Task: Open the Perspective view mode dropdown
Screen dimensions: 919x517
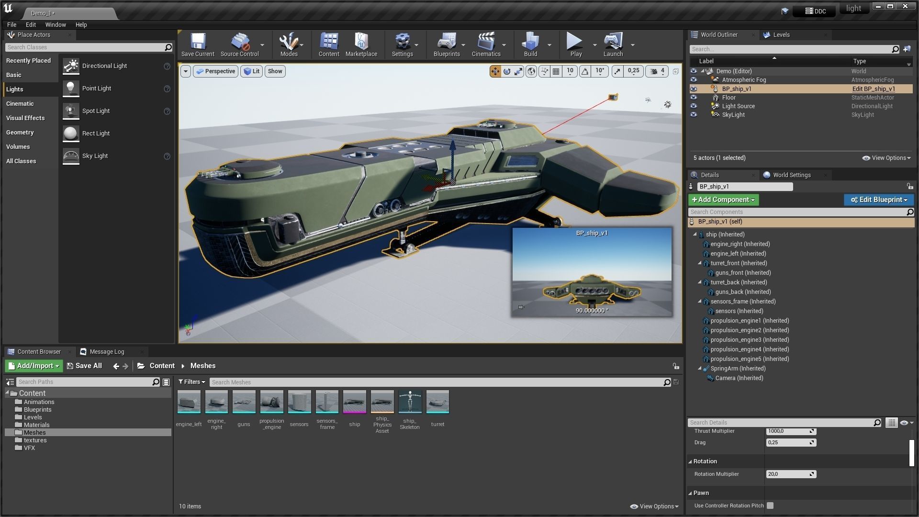Action: (215, 71)
